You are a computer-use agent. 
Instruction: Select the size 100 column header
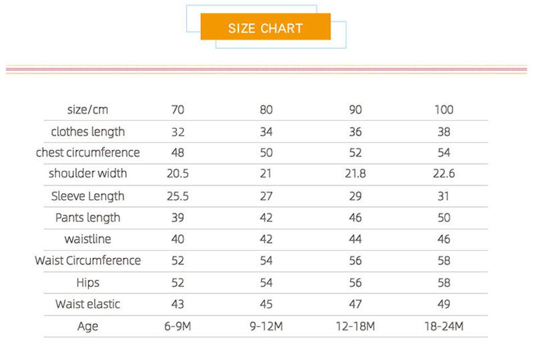pyautogui.click(x=444, y=109)
